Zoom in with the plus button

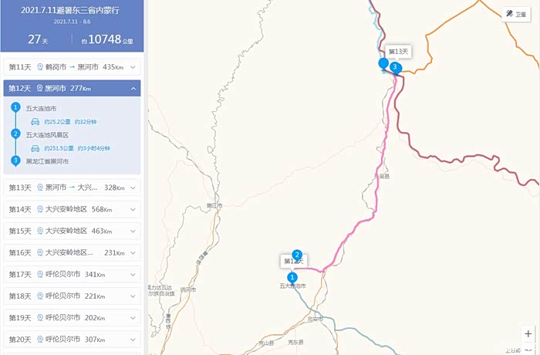[x=528, y=333]
